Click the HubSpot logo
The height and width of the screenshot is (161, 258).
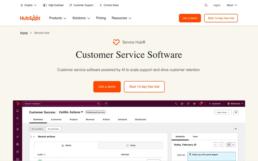click(30, 18)
